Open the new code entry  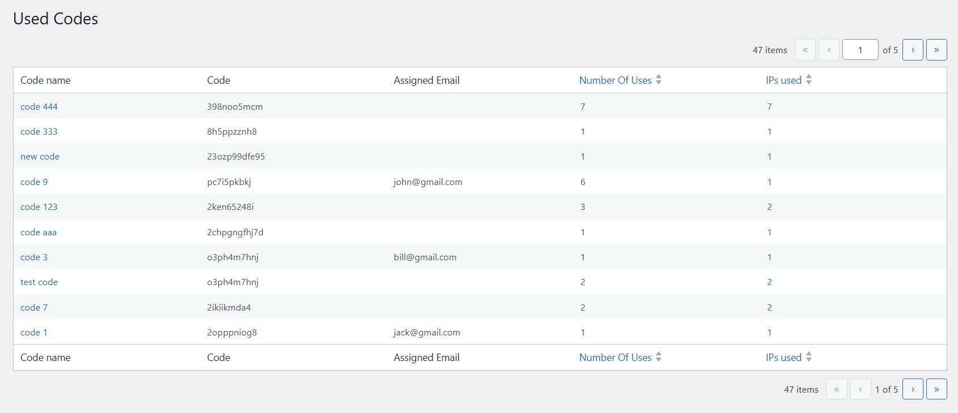(40, 157)
